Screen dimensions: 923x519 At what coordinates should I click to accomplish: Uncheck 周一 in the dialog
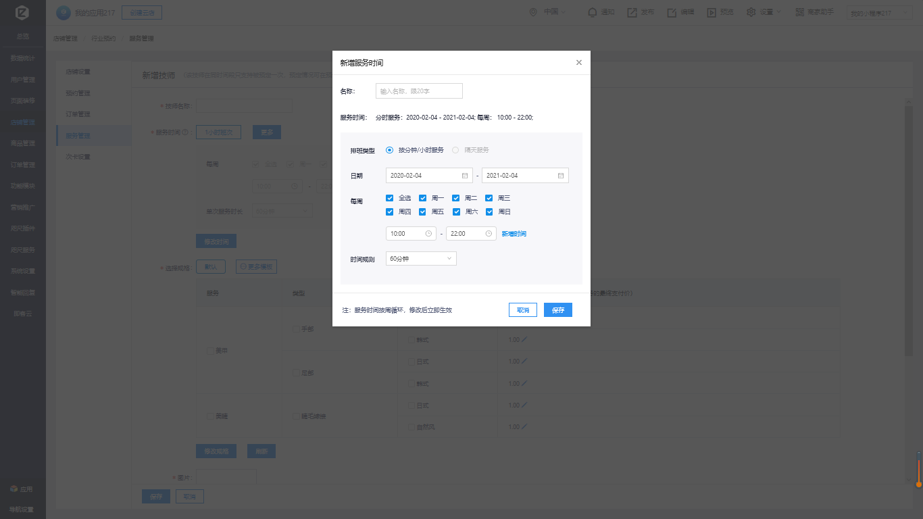422,198
